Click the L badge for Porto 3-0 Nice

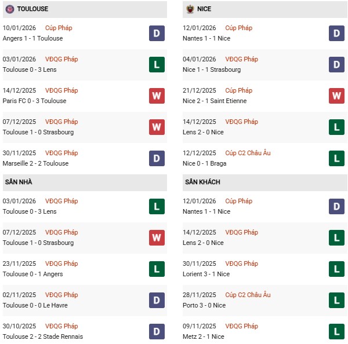pyautogui.click(x=337, y=301)
